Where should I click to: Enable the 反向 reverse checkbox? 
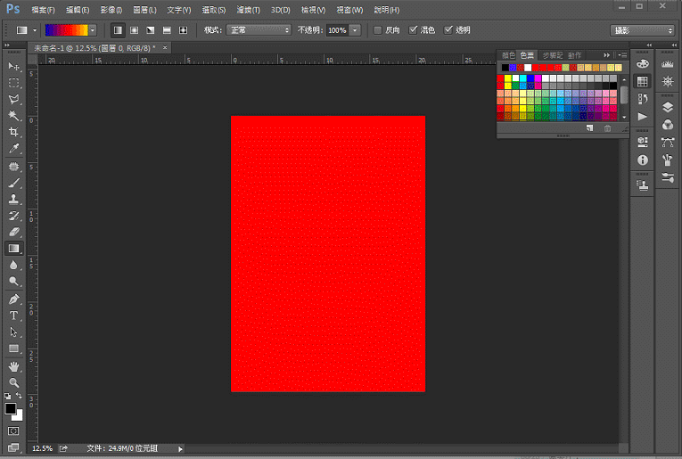(x=377, y=30)
